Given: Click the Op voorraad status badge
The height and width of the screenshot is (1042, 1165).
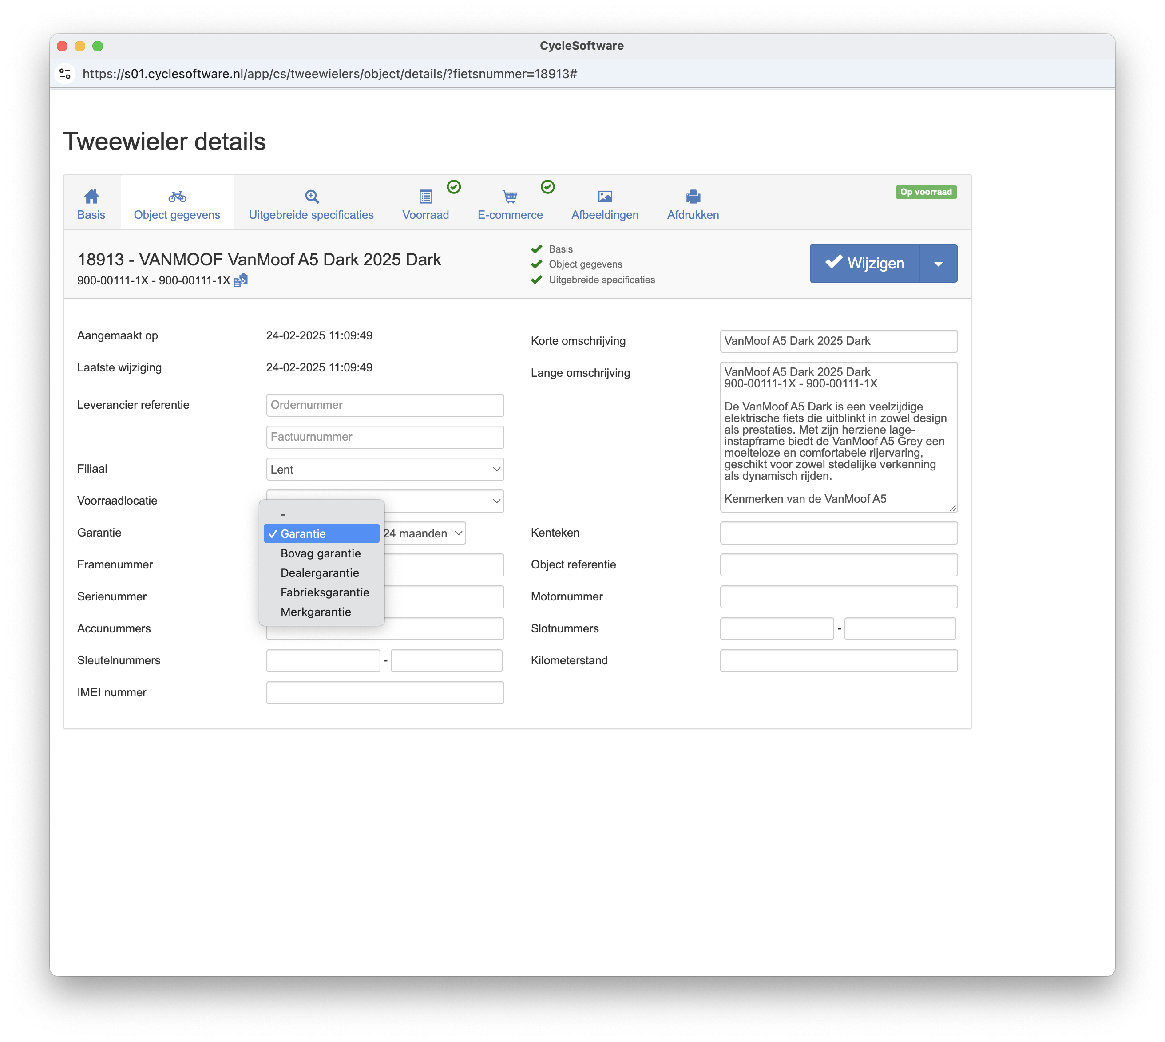Looking at the screenshot, I should (x=926, y=192).
